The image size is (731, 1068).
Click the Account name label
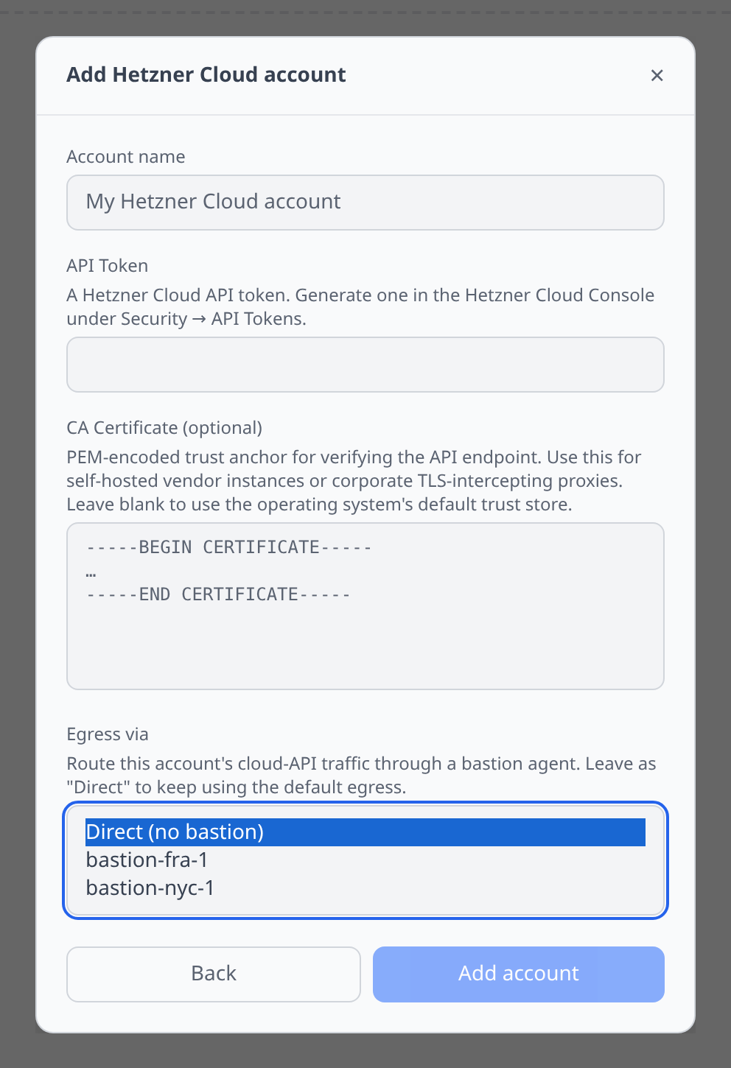coord(126,157)
